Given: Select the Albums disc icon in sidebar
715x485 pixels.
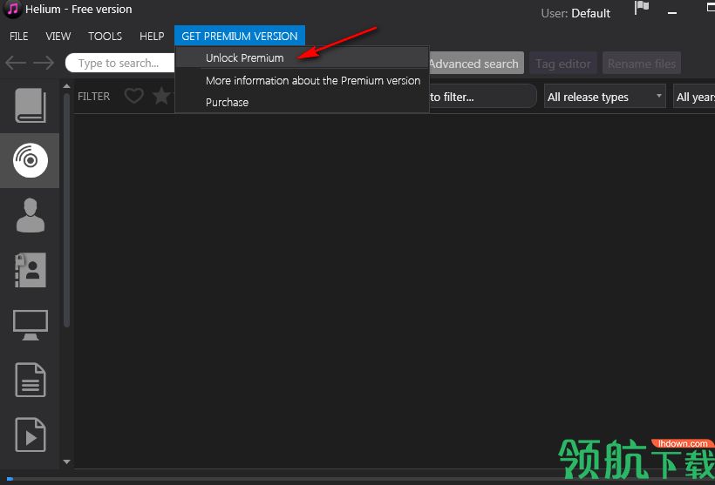Looking at the screenshot, I should [31, 160].
